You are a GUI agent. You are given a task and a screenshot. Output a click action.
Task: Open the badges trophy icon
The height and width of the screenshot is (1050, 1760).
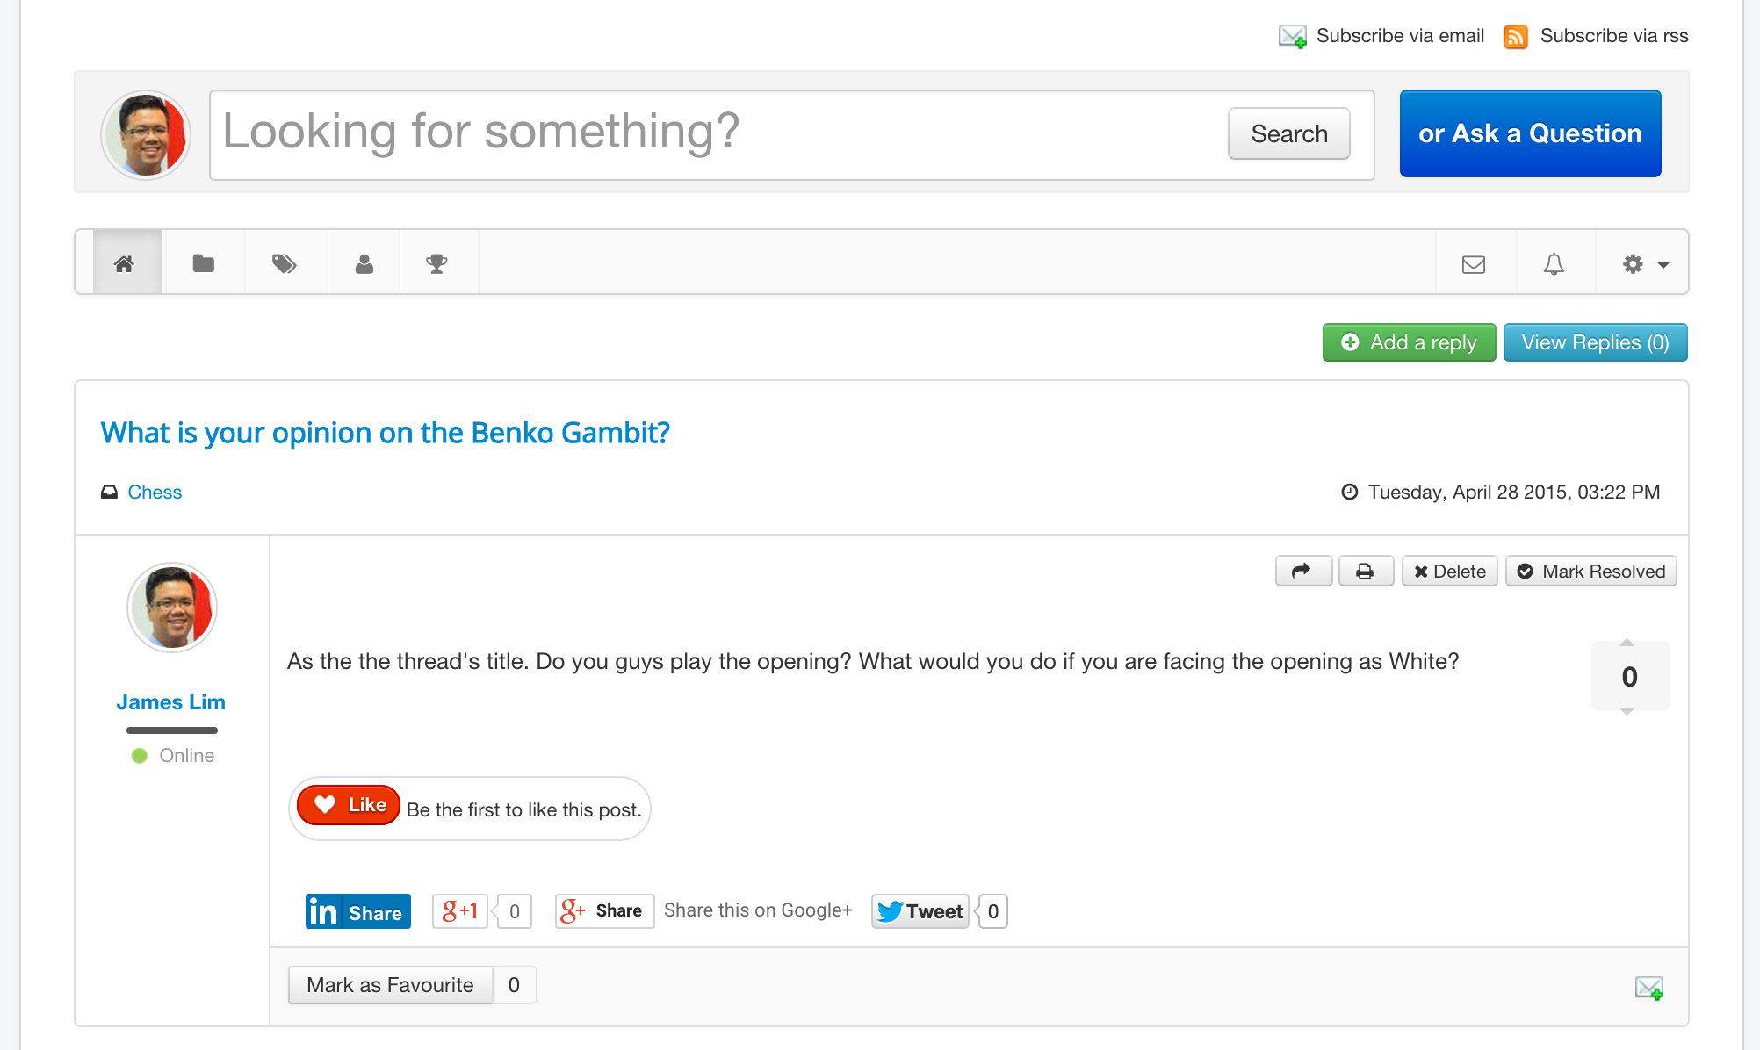pyautogui.click(x=436, y=263)
